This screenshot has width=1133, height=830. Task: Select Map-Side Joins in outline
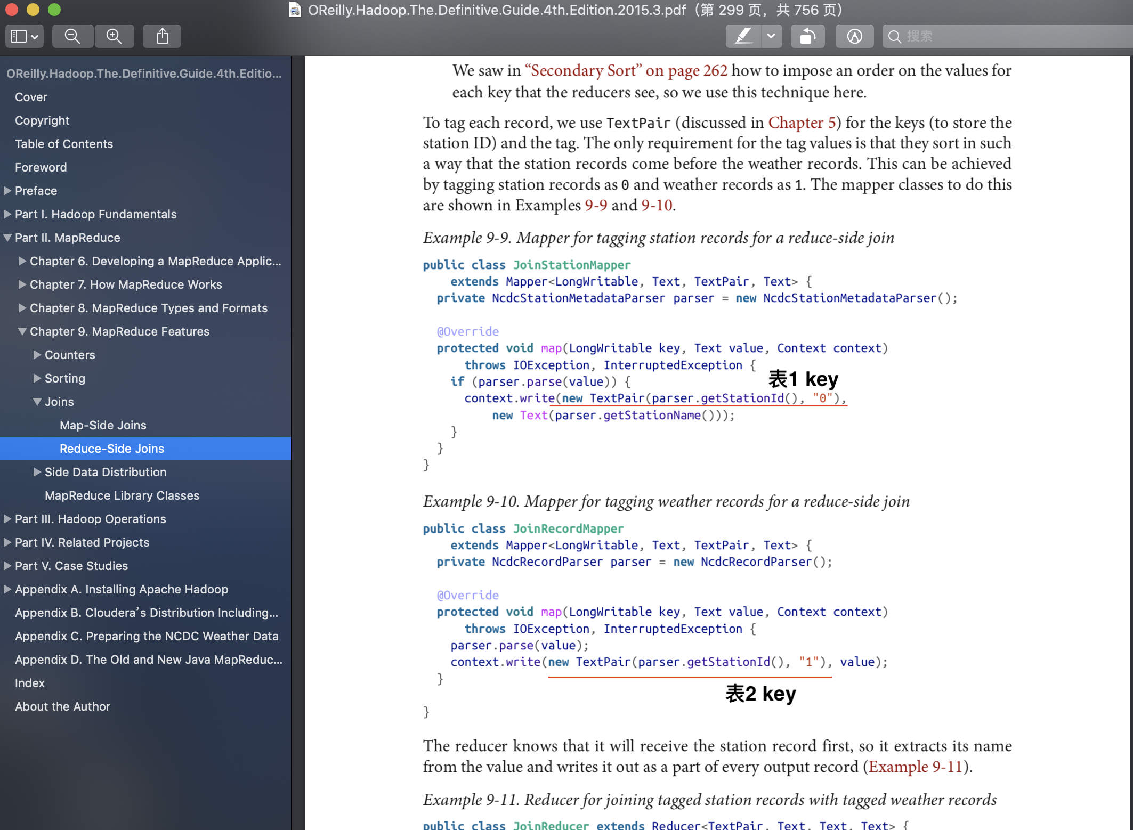[103, 425]
